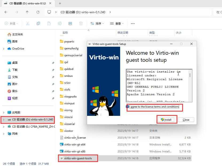Click the Up directory arrow icon

(x=27, y=12)
